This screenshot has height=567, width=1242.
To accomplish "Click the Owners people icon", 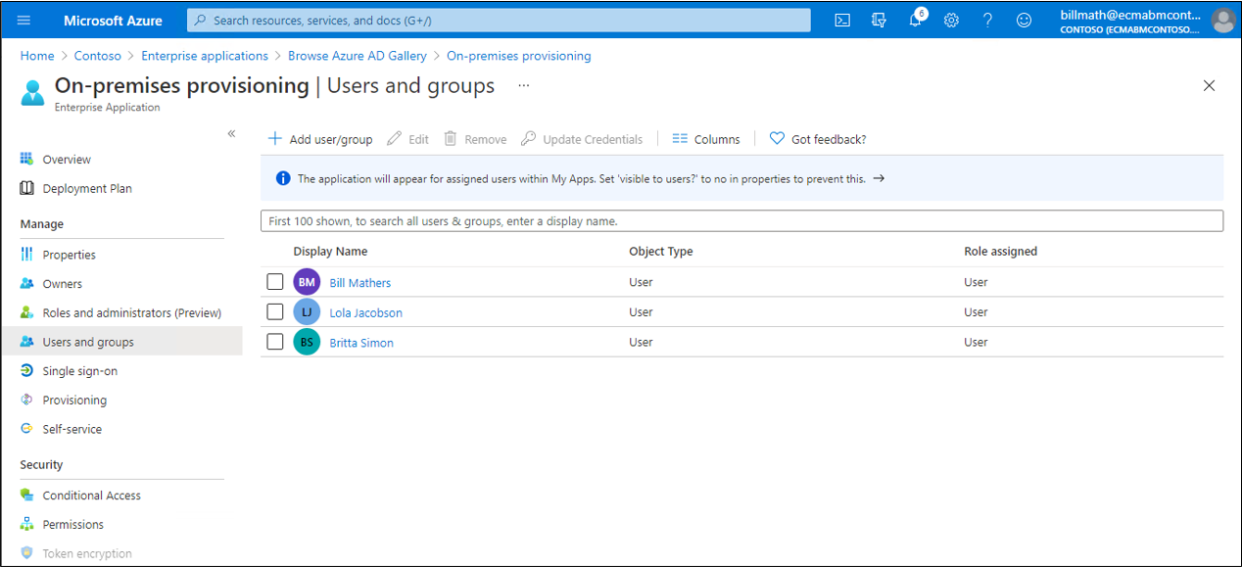I will click(x=27, y=284).
